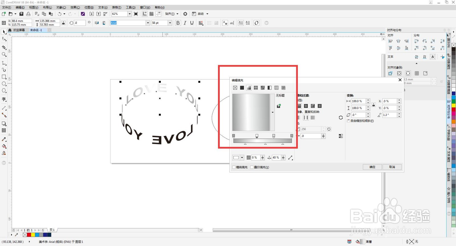Viewport: 456px width, 246px height.
Task: Select the Pick tool in toolbox
Action: tap(4, 32)
